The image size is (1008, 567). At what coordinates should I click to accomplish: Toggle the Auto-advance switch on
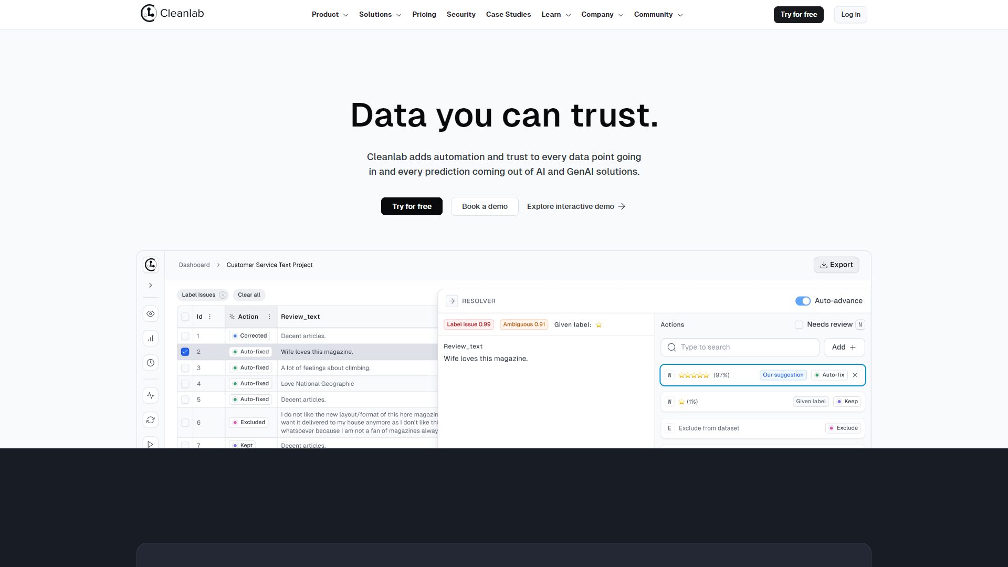pyautogui.click(x=802, y=300)
